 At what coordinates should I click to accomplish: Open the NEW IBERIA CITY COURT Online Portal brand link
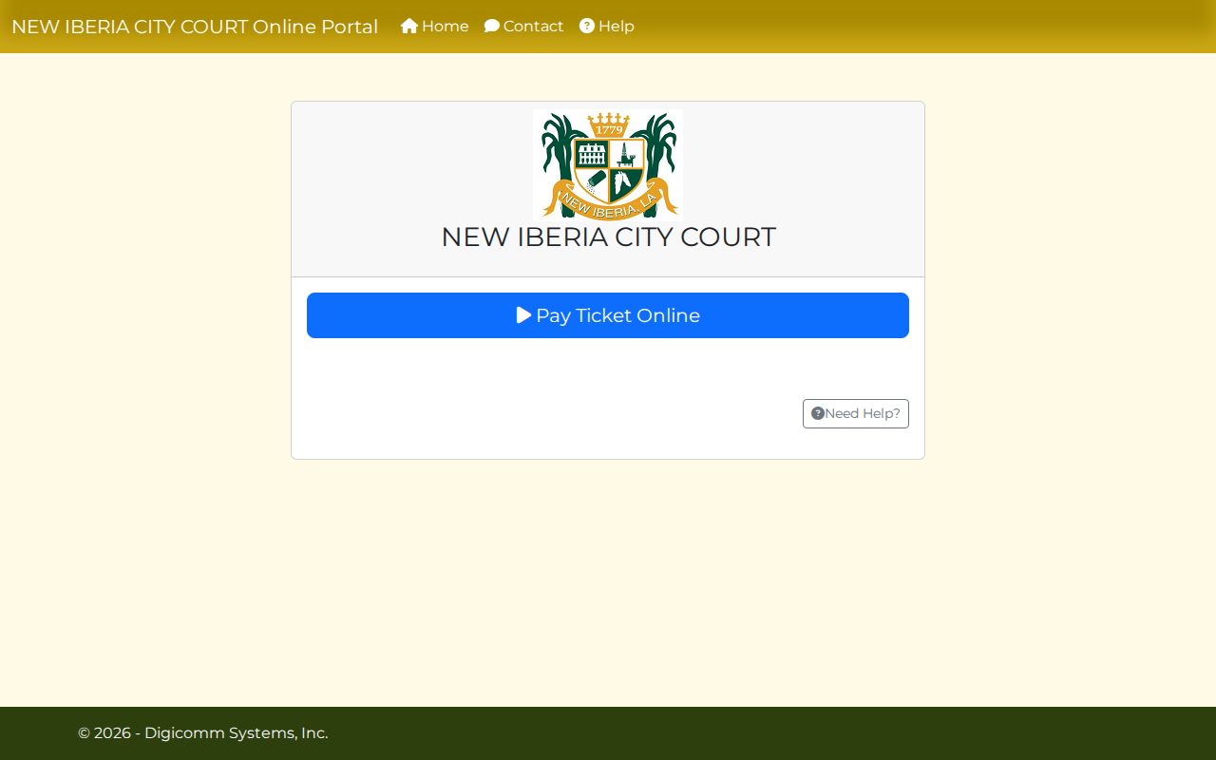(x=195, y=27)
